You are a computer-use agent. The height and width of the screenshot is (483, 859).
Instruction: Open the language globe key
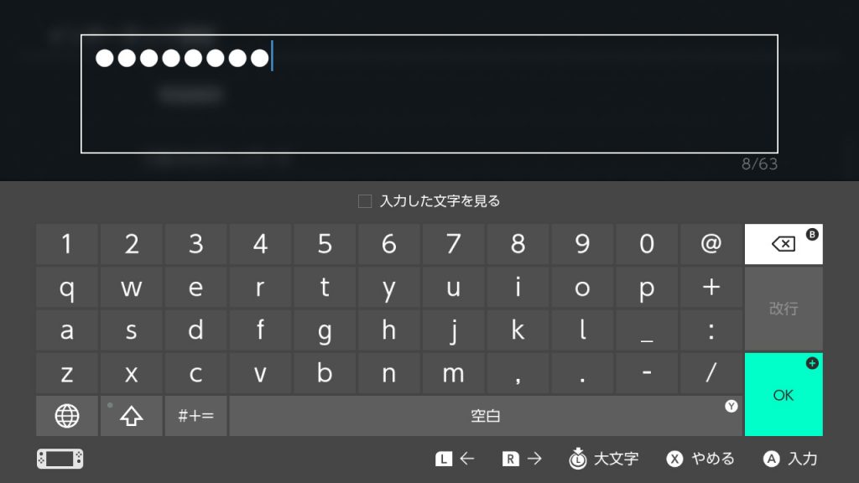click(67, 416)
